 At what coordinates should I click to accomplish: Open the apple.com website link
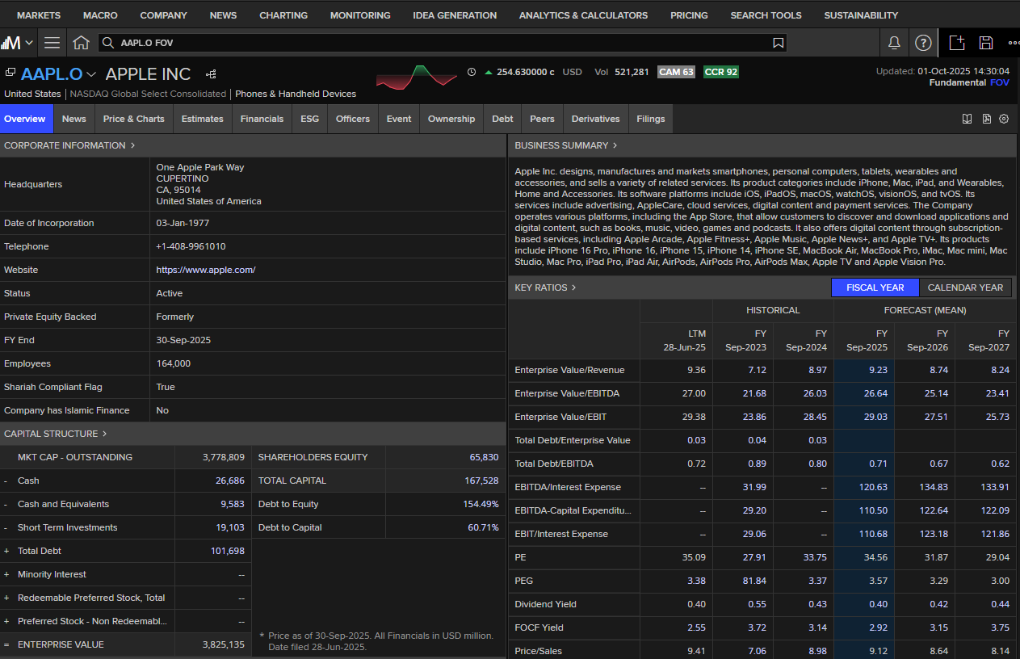point(206,270)
